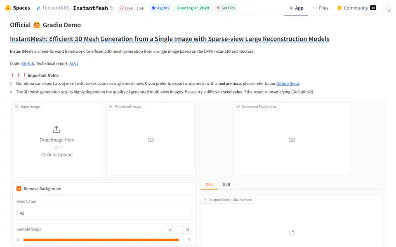Click the Output Model placeholder file icon
The image size is (396, 247).
[x=292, y=232]
